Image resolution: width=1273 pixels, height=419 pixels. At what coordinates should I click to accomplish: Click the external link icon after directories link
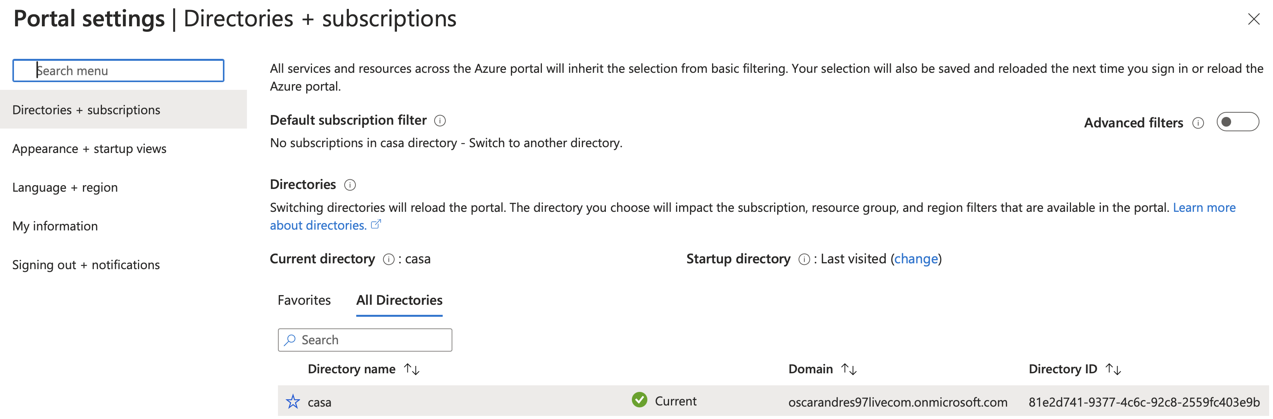click(x=376, y=224)
